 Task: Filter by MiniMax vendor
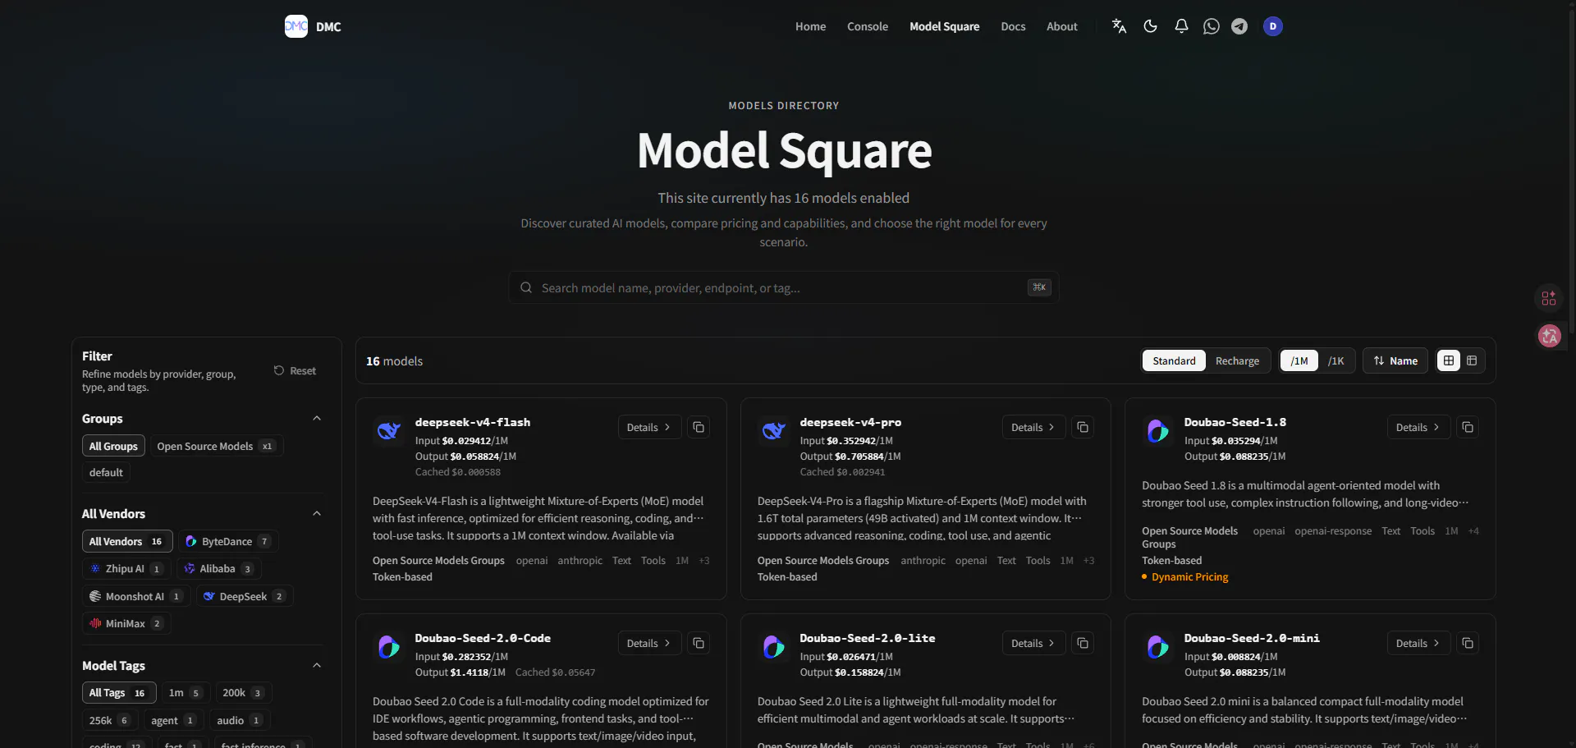[126, 623]
